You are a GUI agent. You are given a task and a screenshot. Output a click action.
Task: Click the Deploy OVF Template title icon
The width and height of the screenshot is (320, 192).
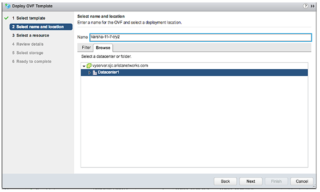pyautogui.click(x=8, y=6)
